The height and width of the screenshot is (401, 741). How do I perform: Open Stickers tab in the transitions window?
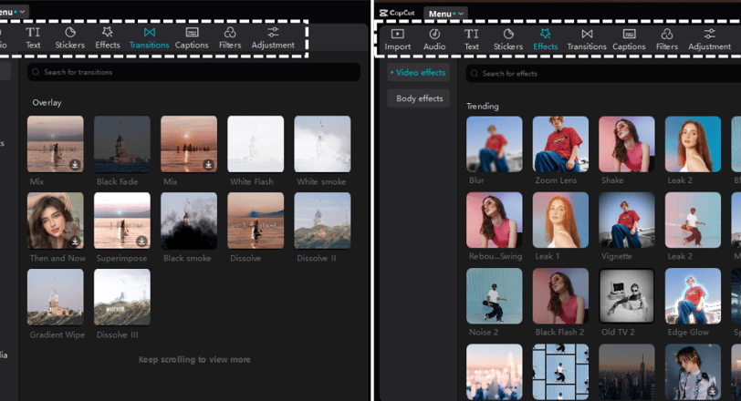point(70,38)
